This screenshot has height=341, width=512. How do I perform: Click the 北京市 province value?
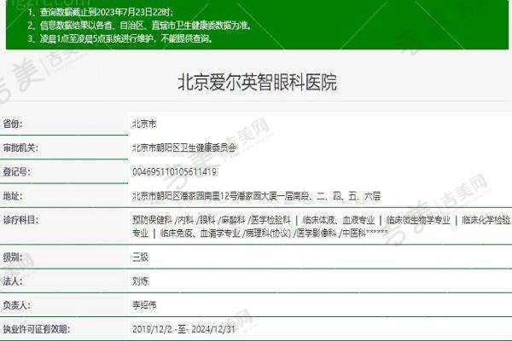(144, 124)
